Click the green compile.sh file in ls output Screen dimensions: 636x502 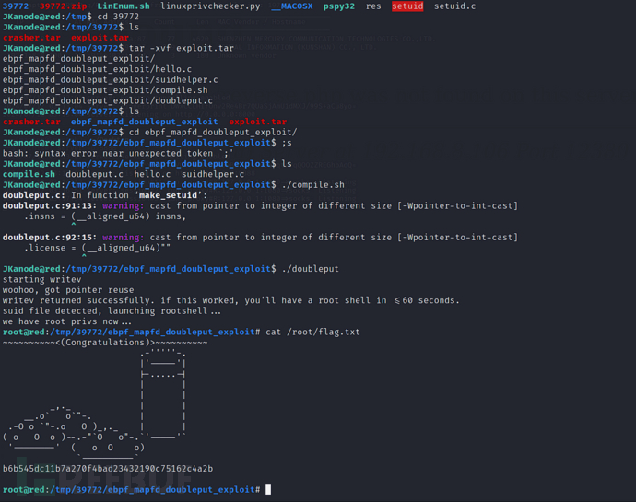pyautogui.click(x=29, y=174)
